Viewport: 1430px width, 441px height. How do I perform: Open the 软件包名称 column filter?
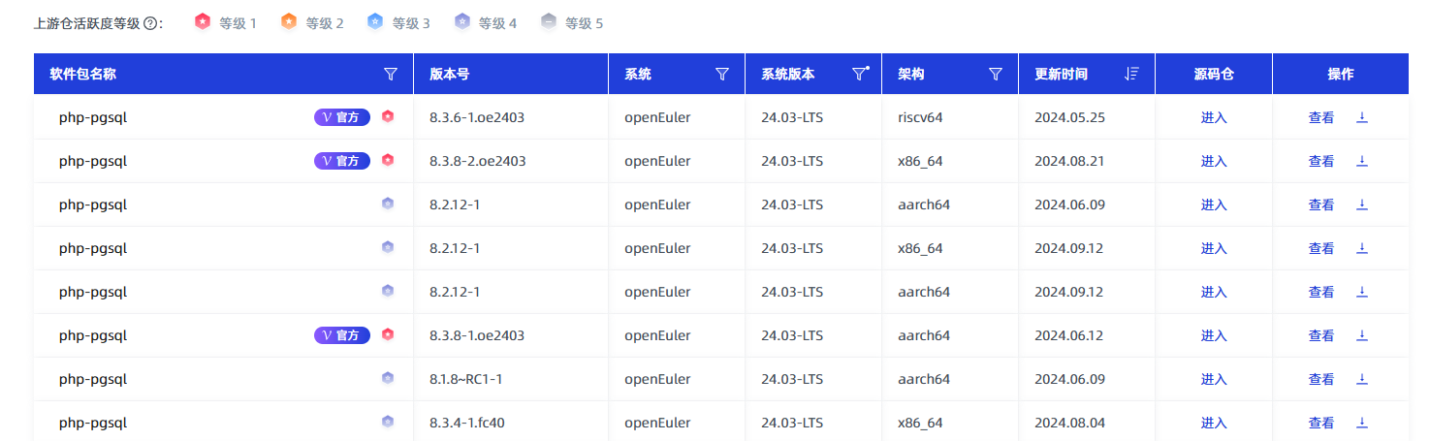[x=391, y=74]
